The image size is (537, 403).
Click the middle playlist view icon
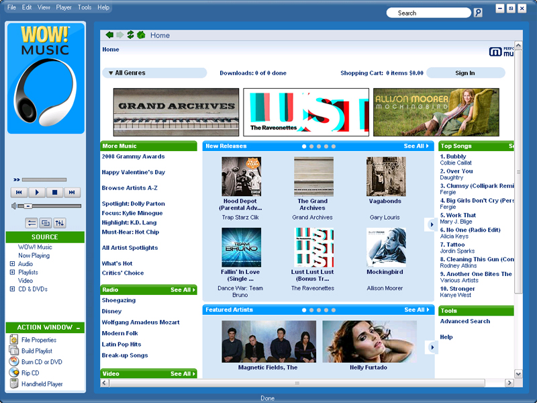[46, 223]
